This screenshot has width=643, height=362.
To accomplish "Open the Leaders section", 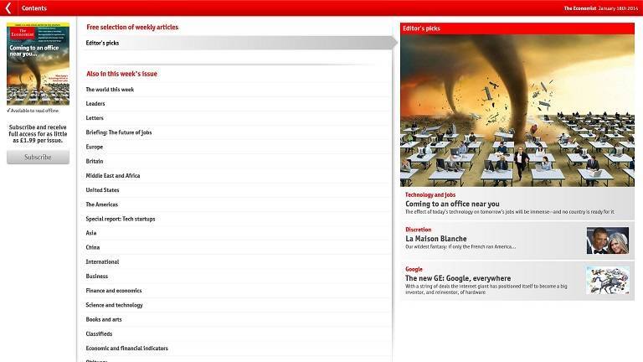I will click(237, 104).
